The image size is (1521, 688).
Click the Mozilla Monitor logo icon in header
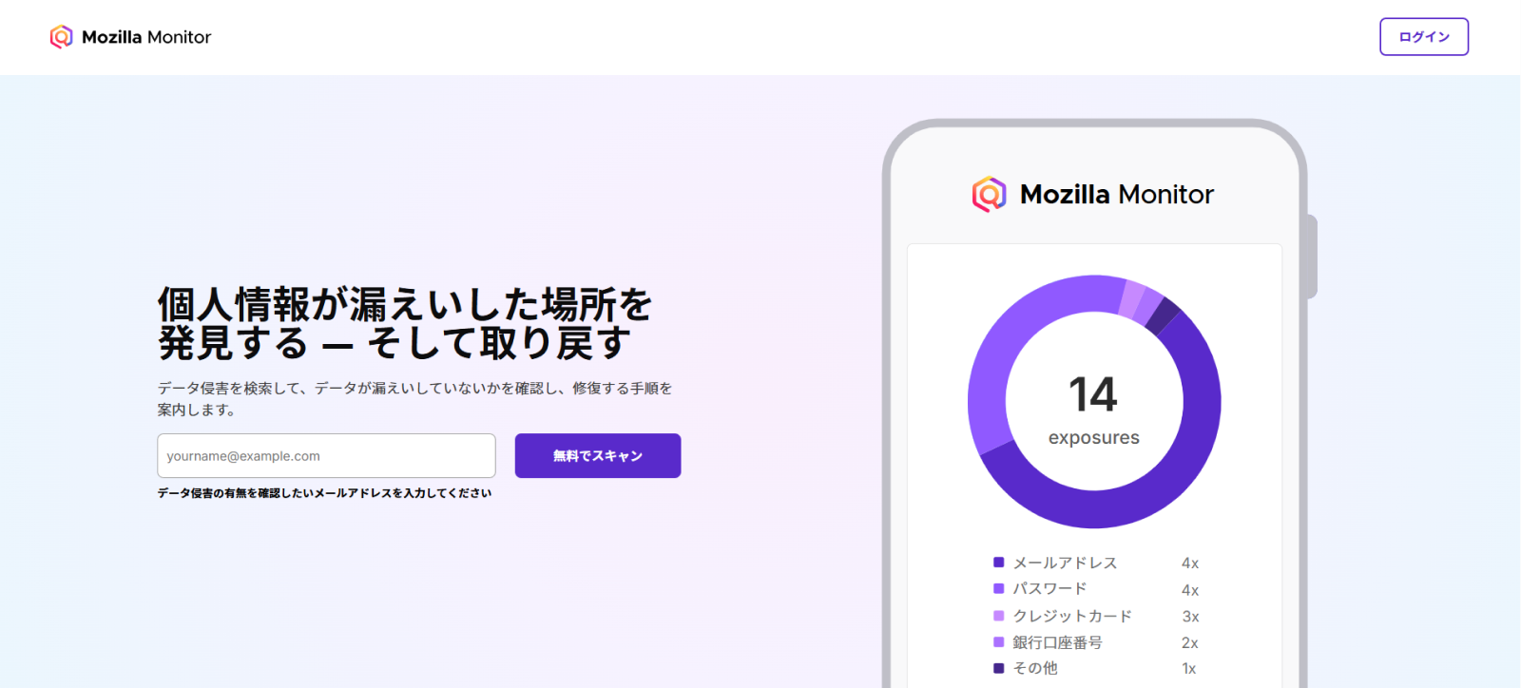[61, 37]
